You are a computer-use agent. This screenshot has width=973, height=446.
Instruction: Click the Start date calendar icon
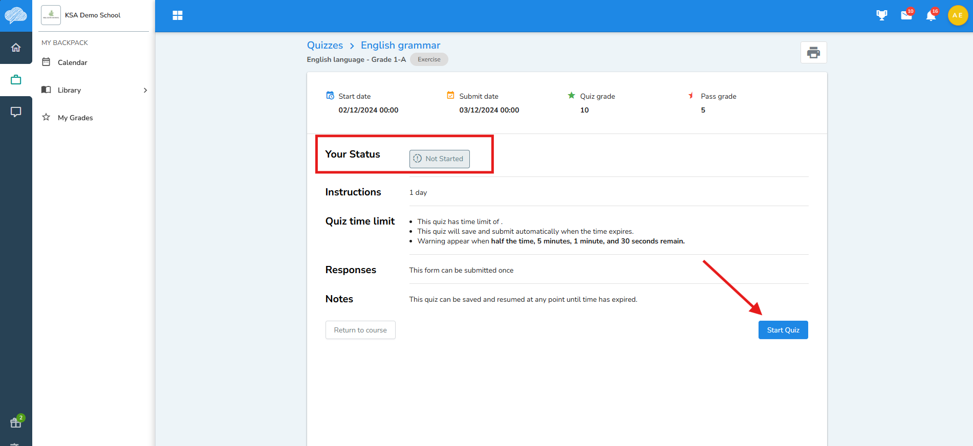click(330, 96)
